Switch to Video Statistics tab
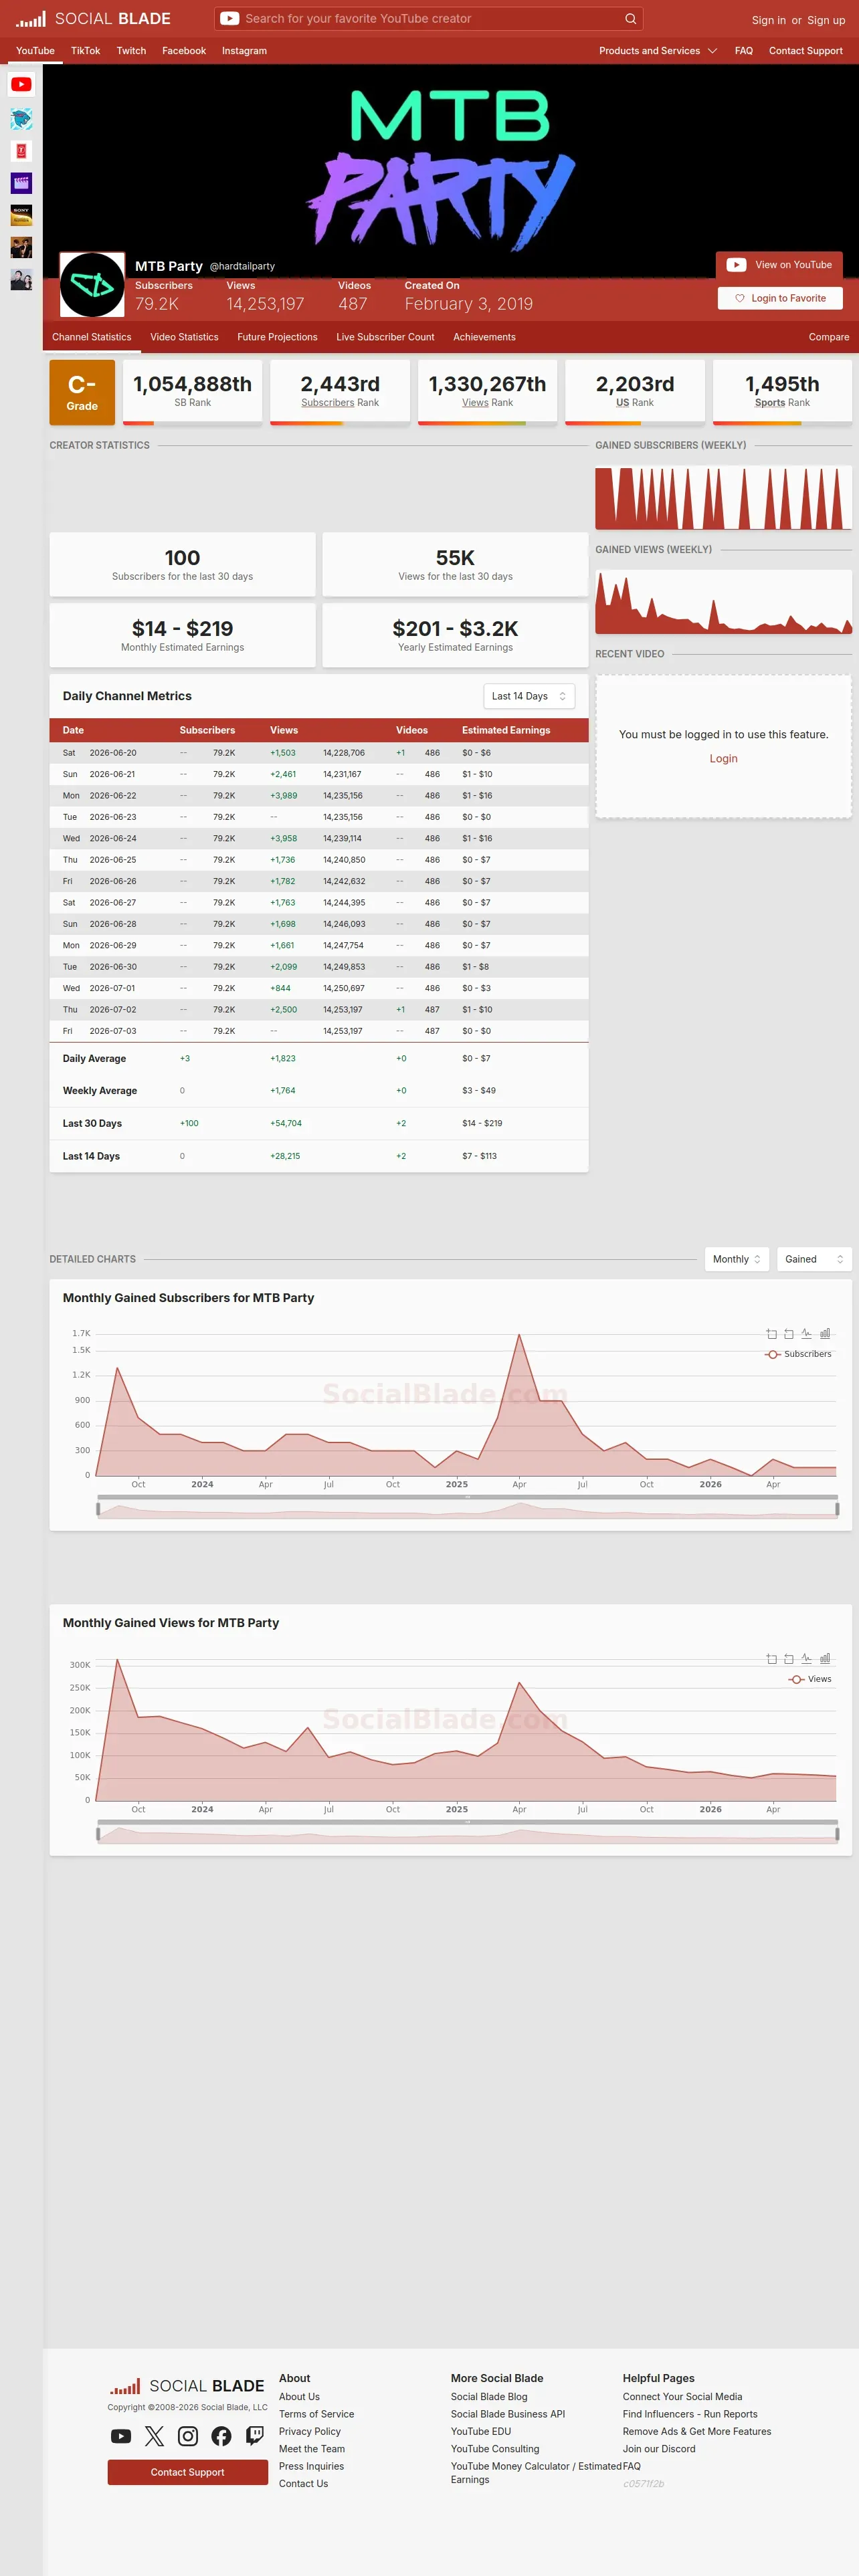Image resolution: width=859 pixels, height=2576 pixels. click(x=184, y=337)
